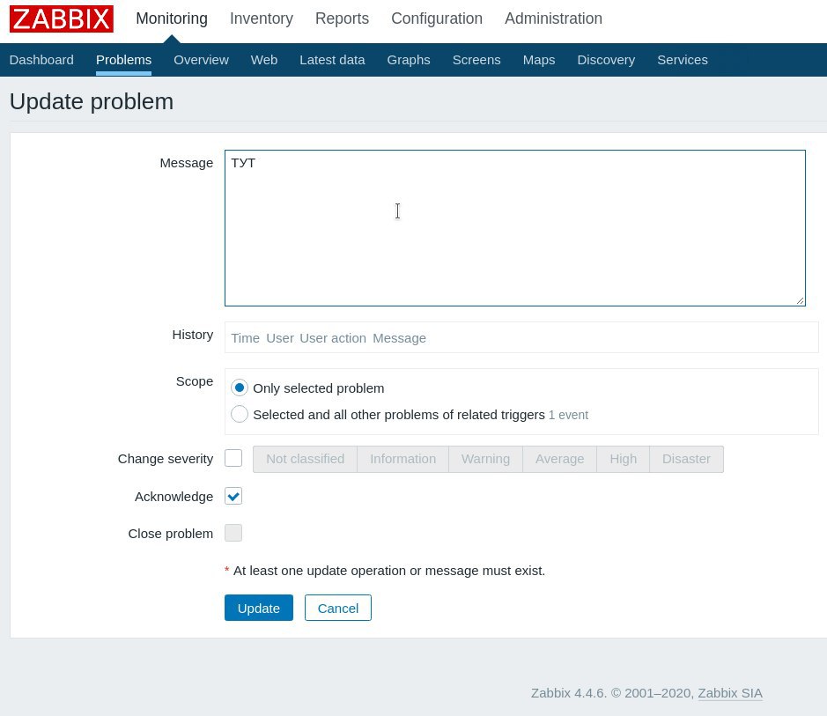This screenshot has width=827, height=716.
Task: Choose Warning severity
Action: [x=486, y=459]
